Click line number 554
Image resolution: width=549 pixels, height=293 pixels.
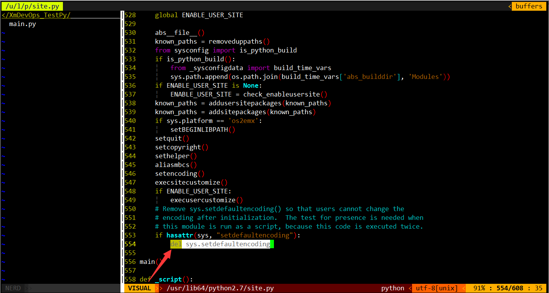tap(130, 244)
